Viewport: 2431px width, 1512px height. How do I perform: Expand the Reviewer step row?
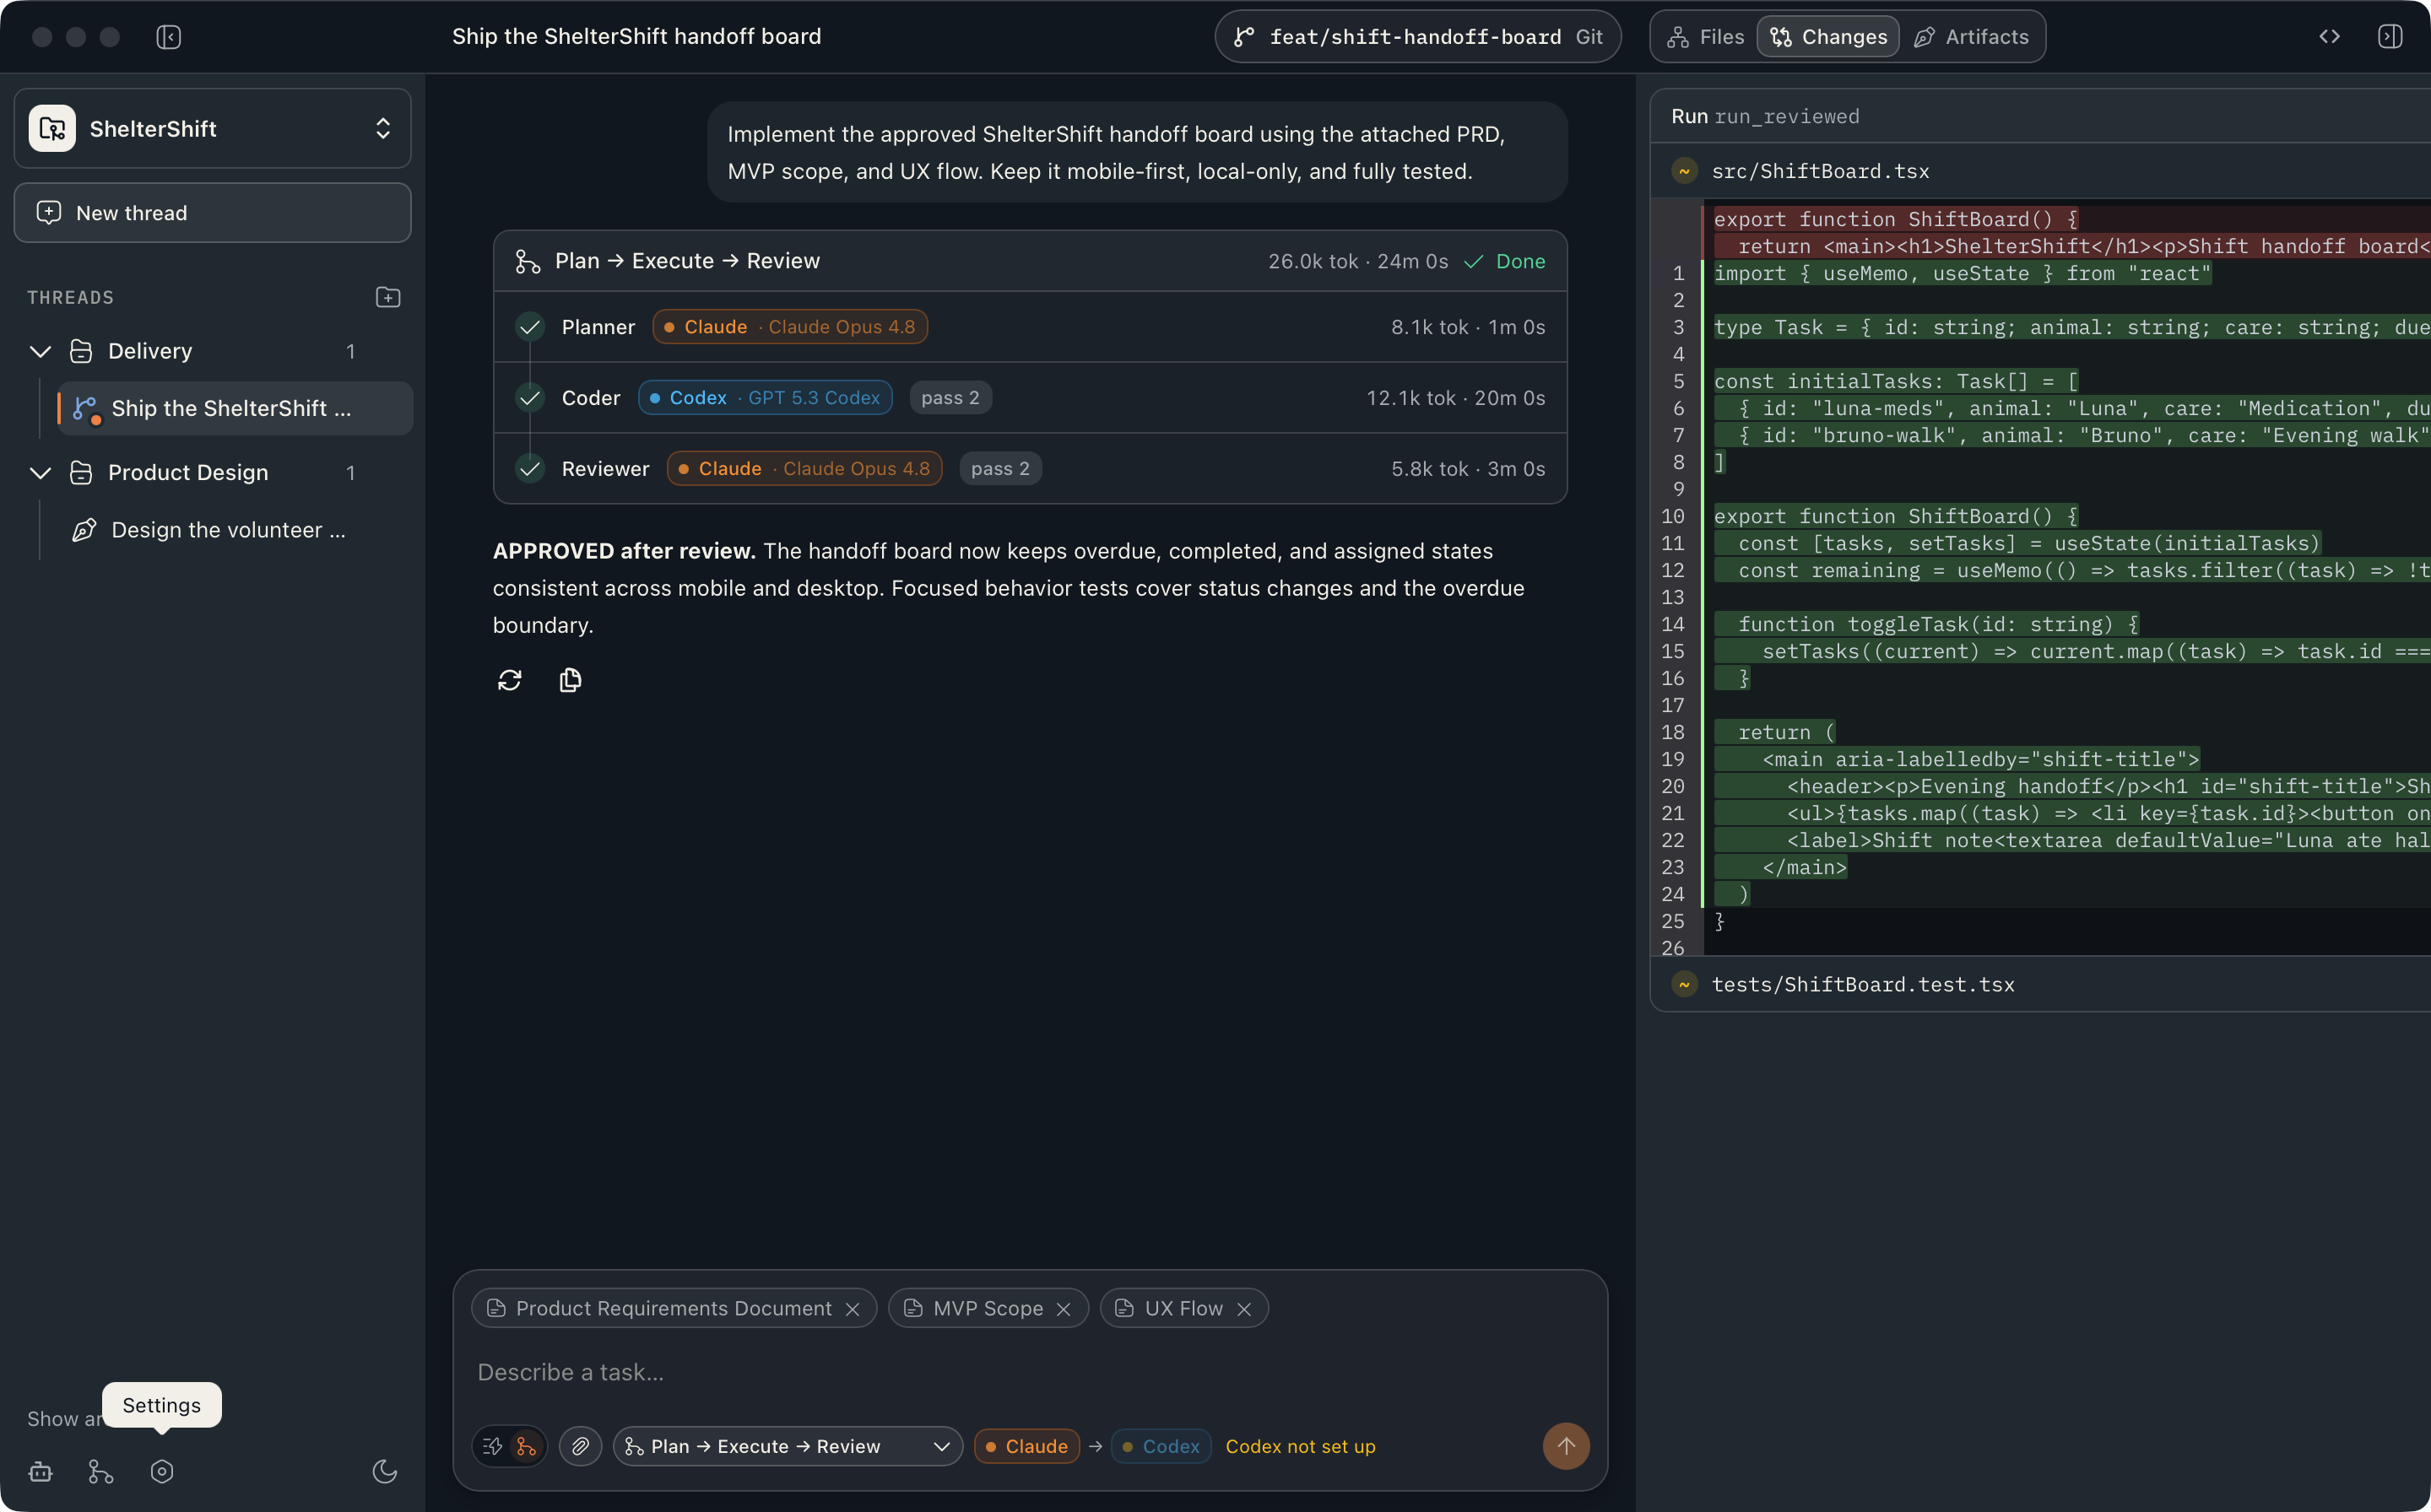[1030, 469]
